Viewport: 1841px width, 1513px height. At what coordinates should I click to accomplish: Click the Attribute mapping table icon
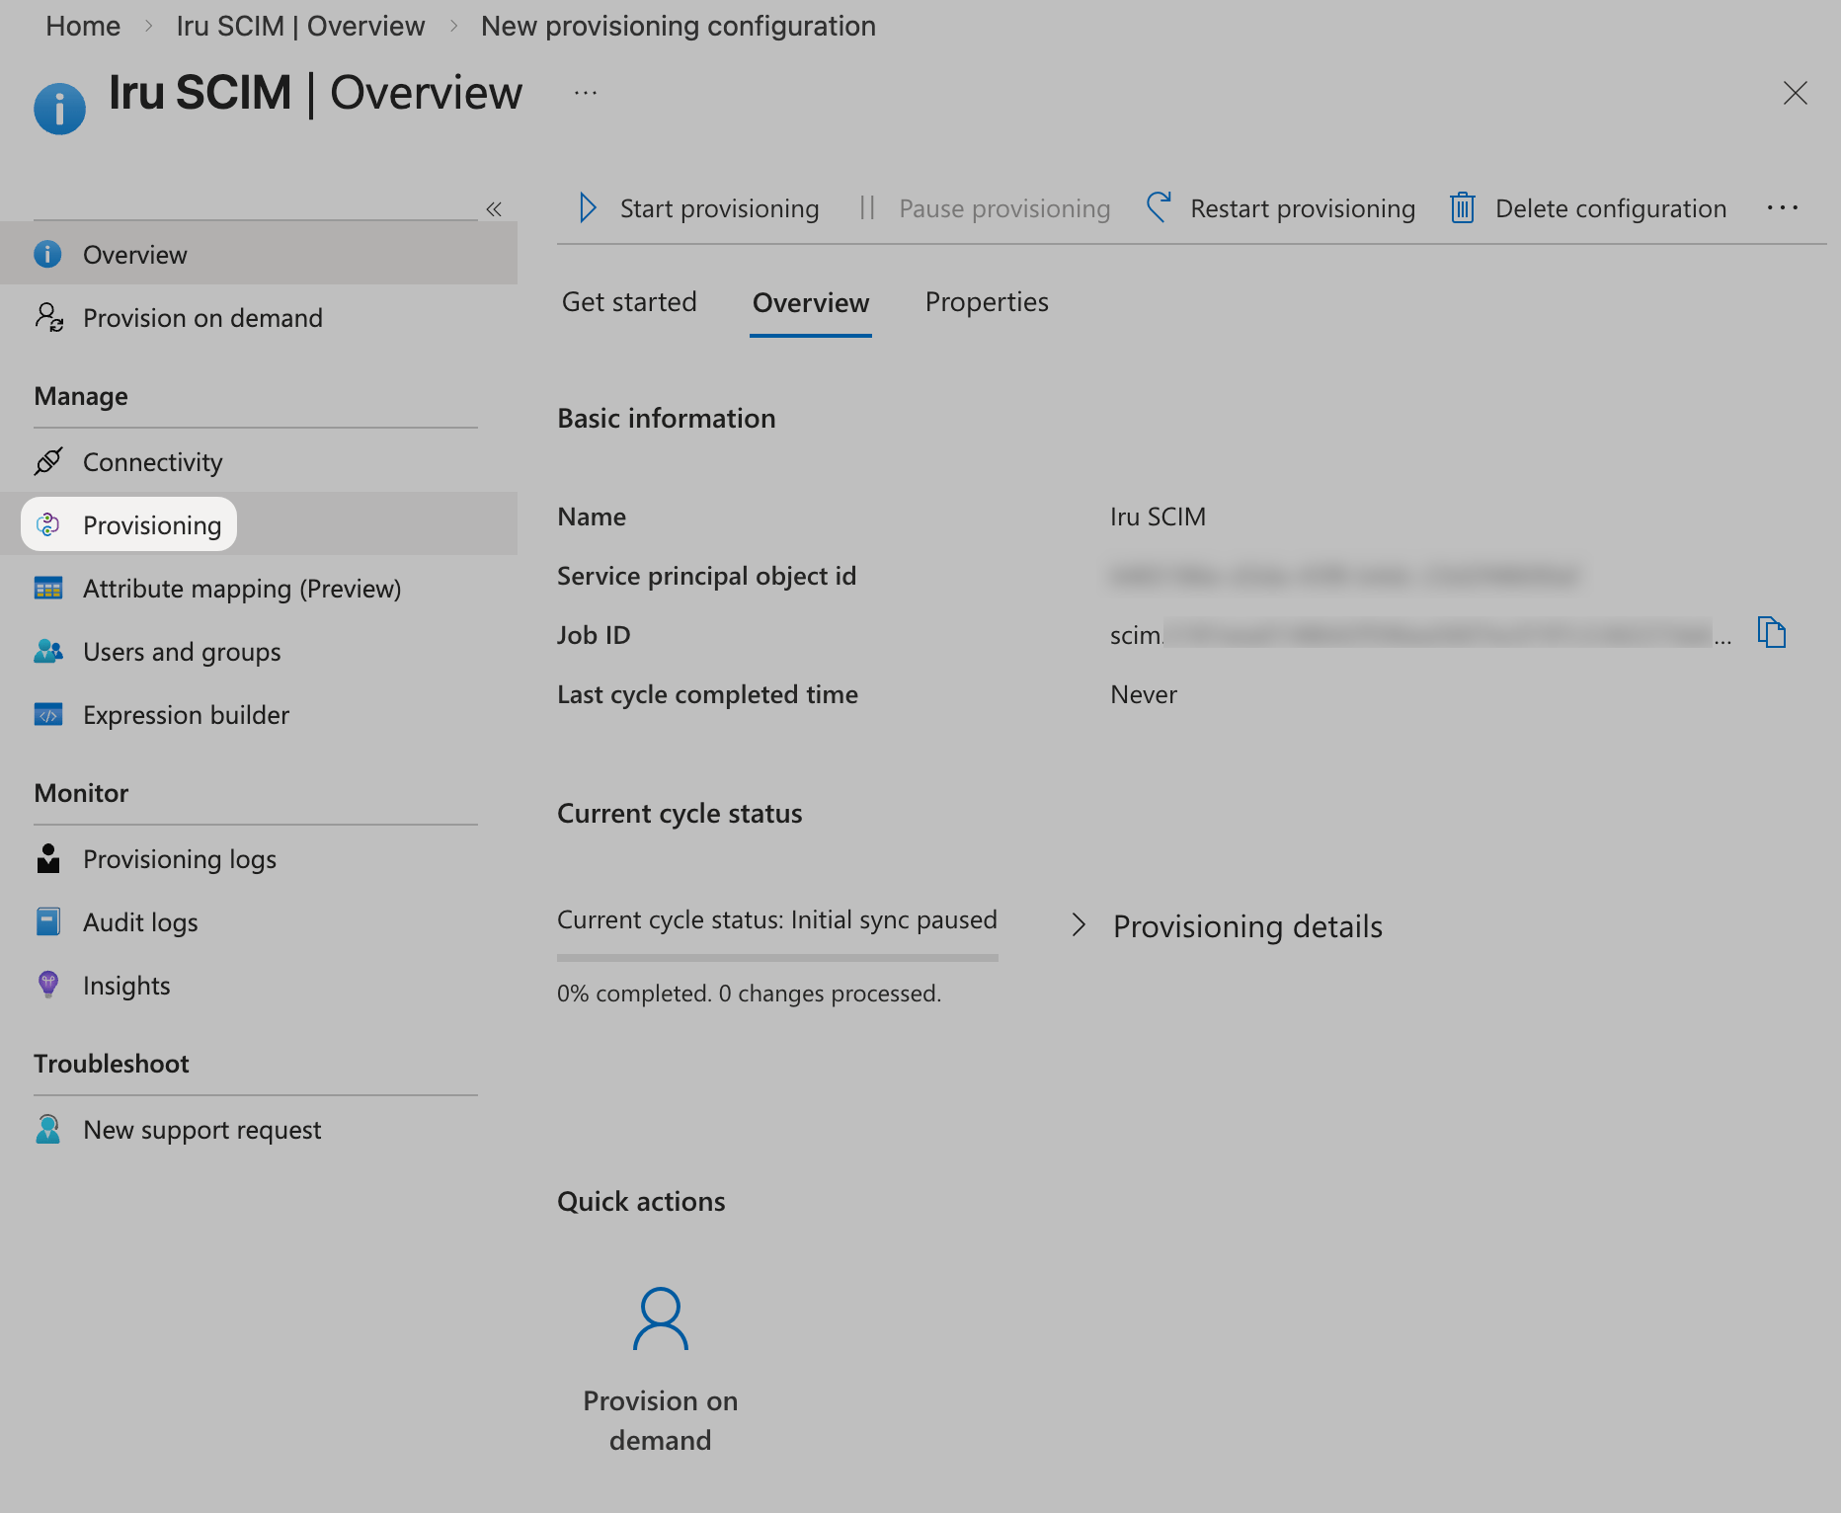(x=47, y=589)
